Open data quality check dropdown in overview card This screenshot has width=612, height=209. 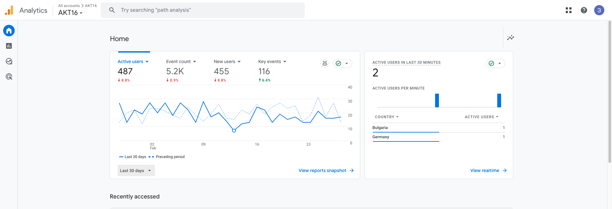click(x=343, y=63)
